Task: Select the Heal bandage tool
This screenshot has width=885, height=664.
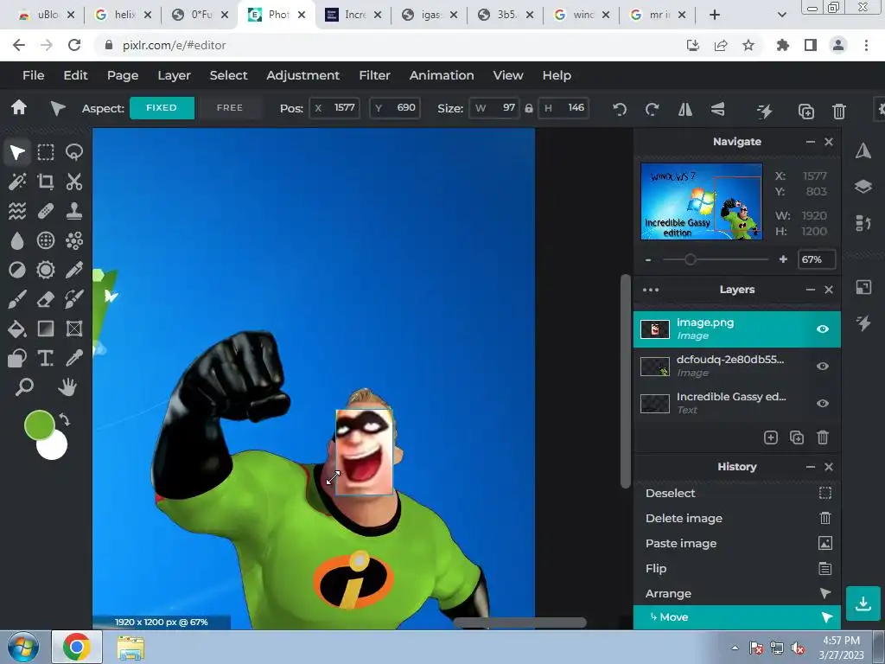Action: tap(46, 211)
